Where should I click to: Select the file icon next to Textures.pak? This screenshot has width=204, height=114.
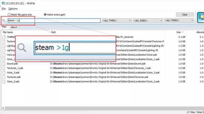[x=4, y=77]
